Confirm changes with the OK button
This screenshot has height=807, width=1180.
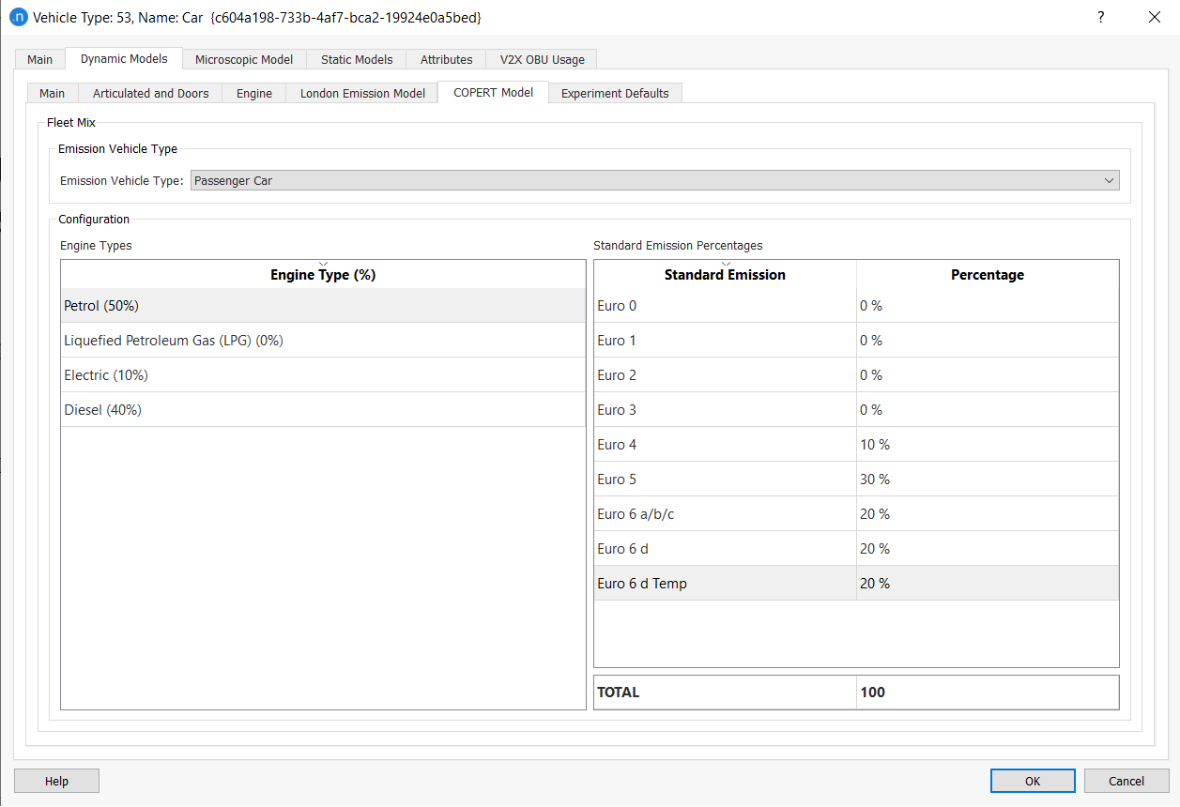click(1033, 780)
